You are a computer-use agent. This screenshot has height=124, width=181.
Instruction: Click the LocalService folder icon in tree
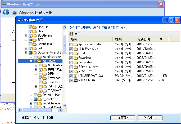click(x=39, y=103)
